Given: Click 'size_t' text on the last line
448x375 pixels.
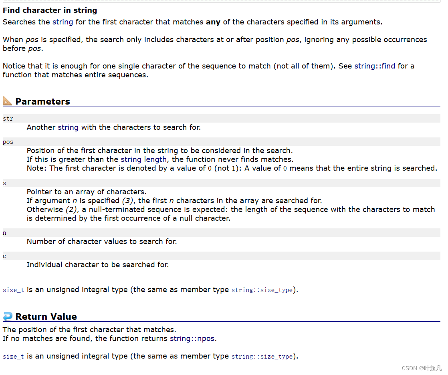Looking at the screenshot, I should [x=13, y=356].
